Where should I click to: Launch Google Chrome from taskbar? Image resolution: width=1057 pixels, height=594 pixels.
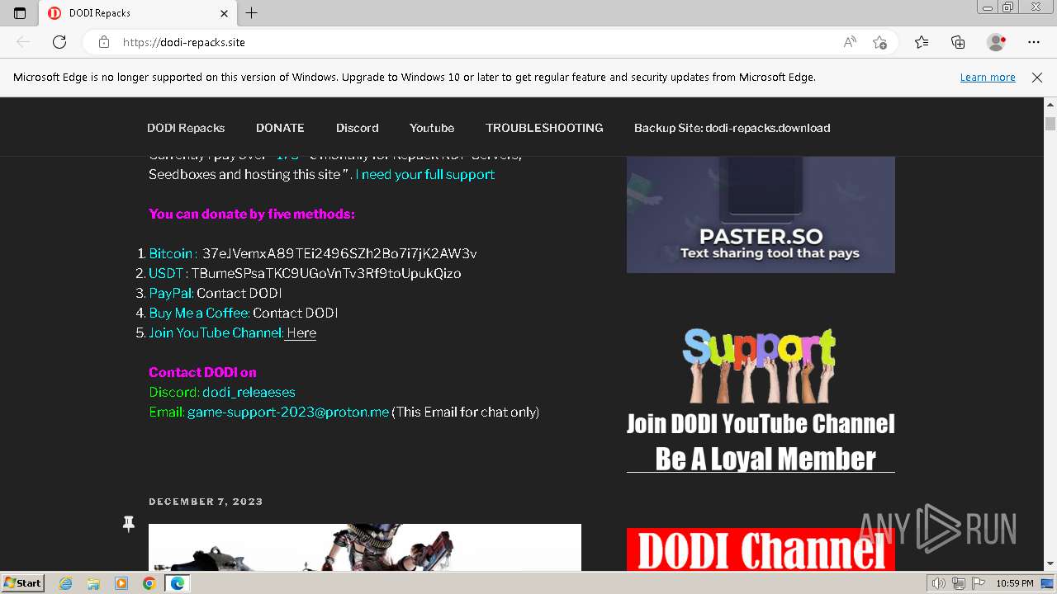point(149,583)
